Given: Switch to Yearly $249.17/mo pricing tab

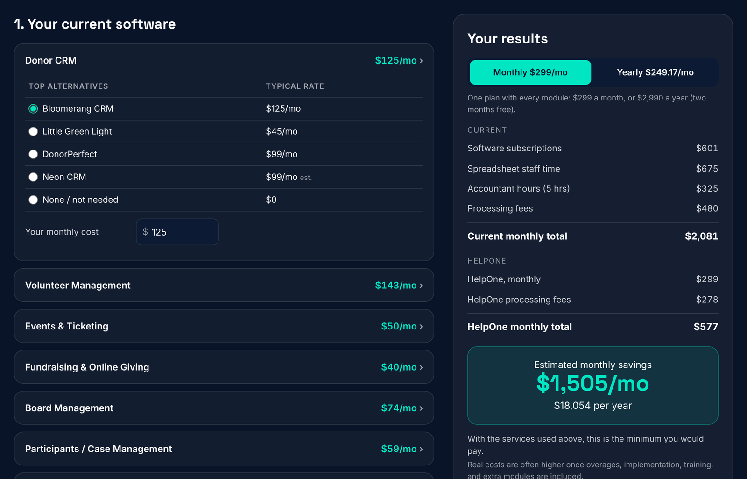Looking at the screenshot, I should click(655, 72).
